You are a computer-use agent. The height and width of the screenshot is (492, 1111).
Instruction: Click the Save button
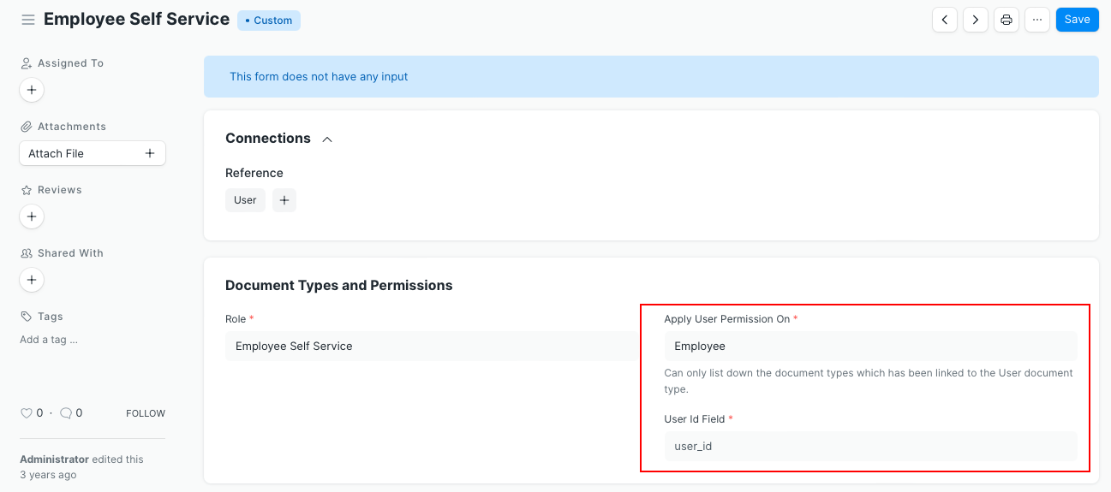(1077, 20)
